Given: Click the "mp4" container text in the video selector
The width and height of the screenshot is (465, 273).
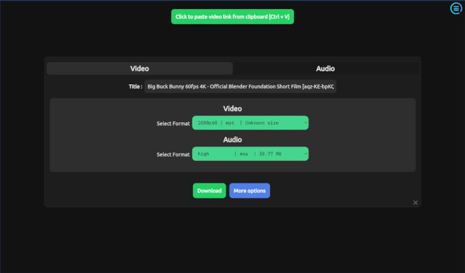Looking at the screenshot, I should [230, 123].
